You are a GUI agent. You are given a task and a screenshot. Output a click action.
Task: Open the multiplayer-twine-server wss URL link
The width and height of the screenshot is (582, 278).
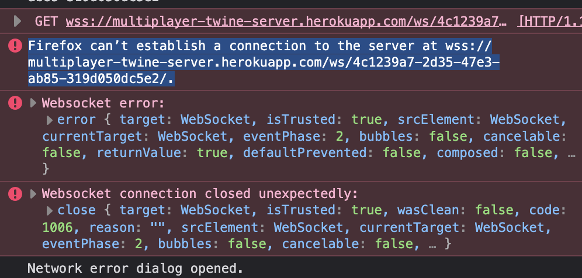pyautogui.click(x=286, y=22)
